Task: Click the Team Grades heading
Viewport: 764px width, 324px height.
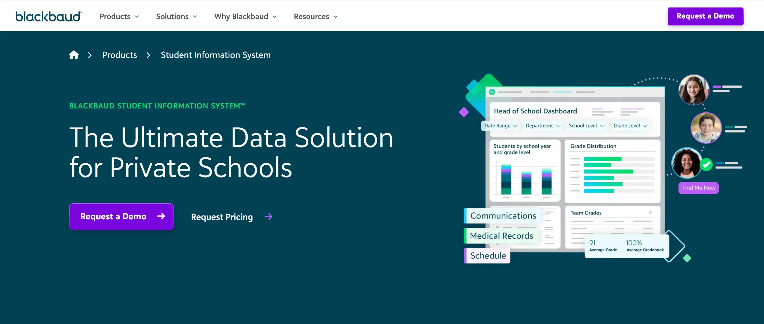Action: tap(586, 213)
